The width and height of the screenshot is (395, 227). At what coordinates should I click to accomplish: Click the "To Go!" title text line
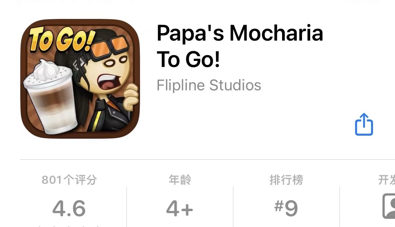pyautogui.click(x=188, y=59)
